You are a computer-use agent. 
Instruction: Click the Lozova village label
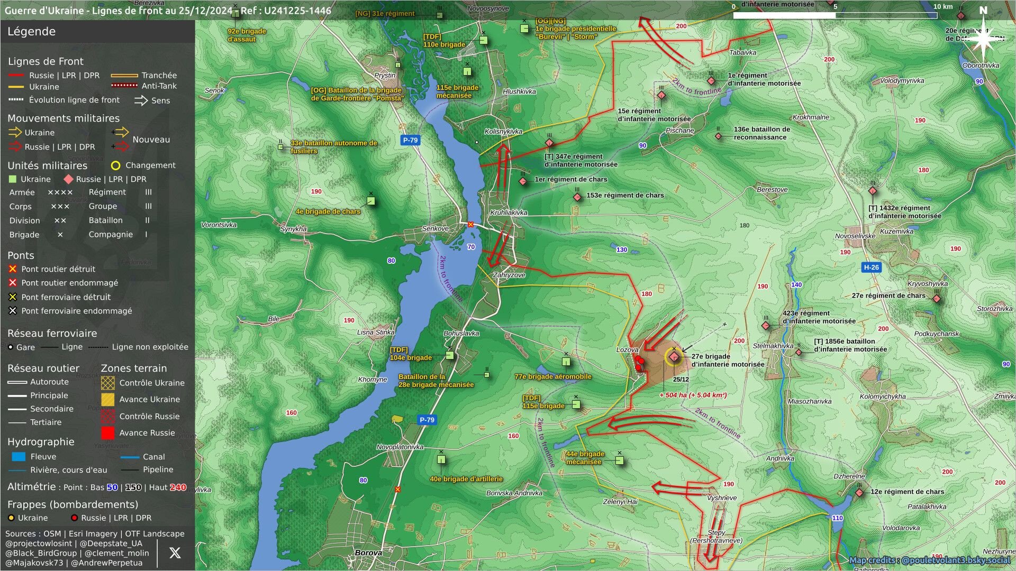[627, 350]
